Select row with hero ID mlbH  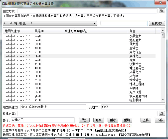(x=80, y=52)
